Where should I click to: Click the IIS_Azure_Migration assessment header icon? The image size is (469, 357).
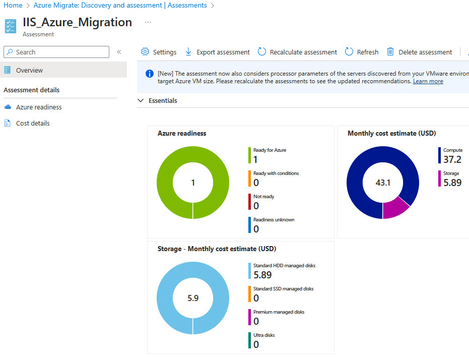(11, 26)
